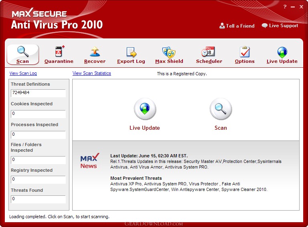Click the Processes Inspected value field

pyautogui.click(x=38, y=135)
